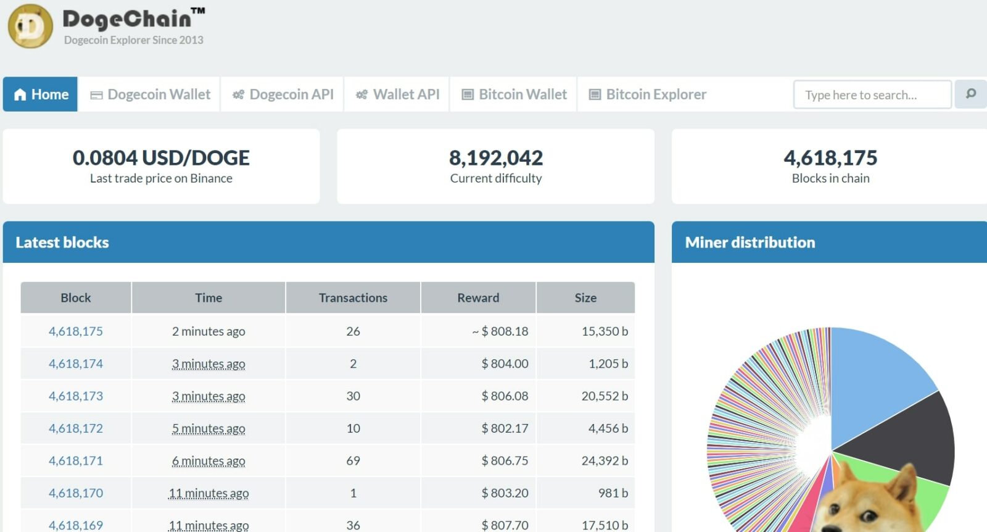The height and width of the screenshot is (532, 987).
Task: Open block 4,618,173 link
Action: [76, 396]
